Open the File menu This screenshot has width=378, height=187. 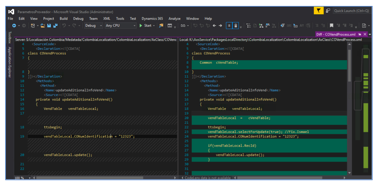10,19
